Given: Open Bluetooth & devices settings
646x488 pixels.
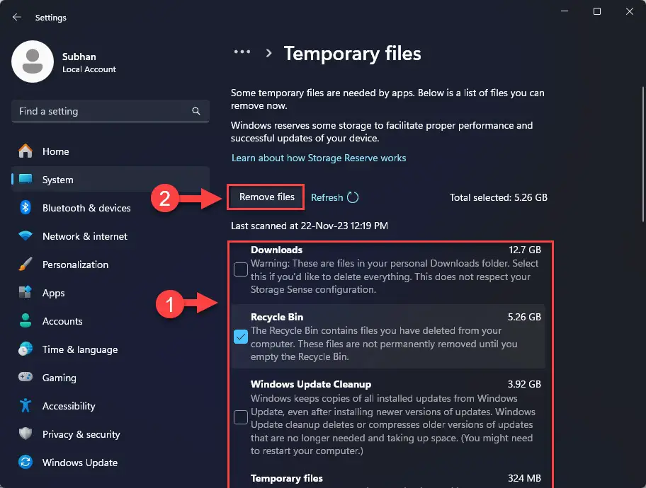Looking at the screenshot, I should coord(110,208).
